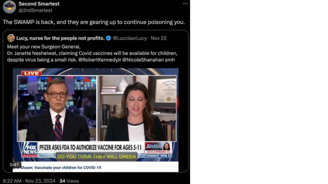Click the 0:47 video duration badge
The image size is (328, 184).
point(14,165)
